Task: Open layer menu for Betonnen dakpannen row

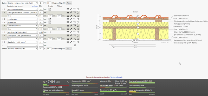Action: coord(68,9)
